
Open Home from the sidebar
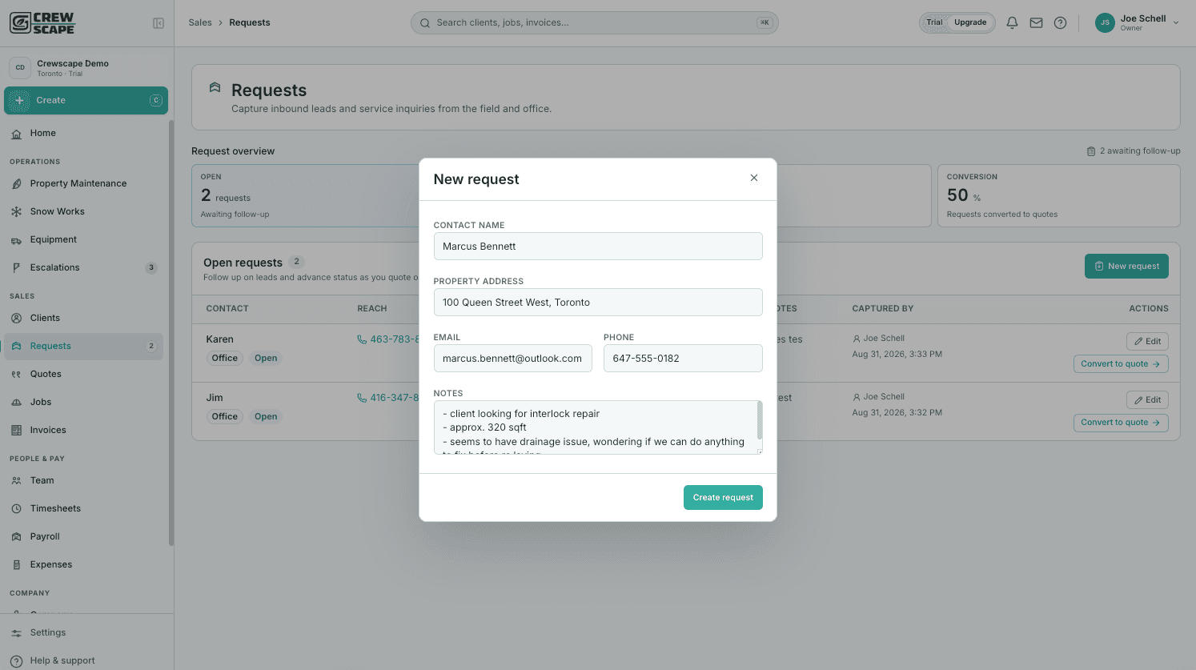[86, 134]
